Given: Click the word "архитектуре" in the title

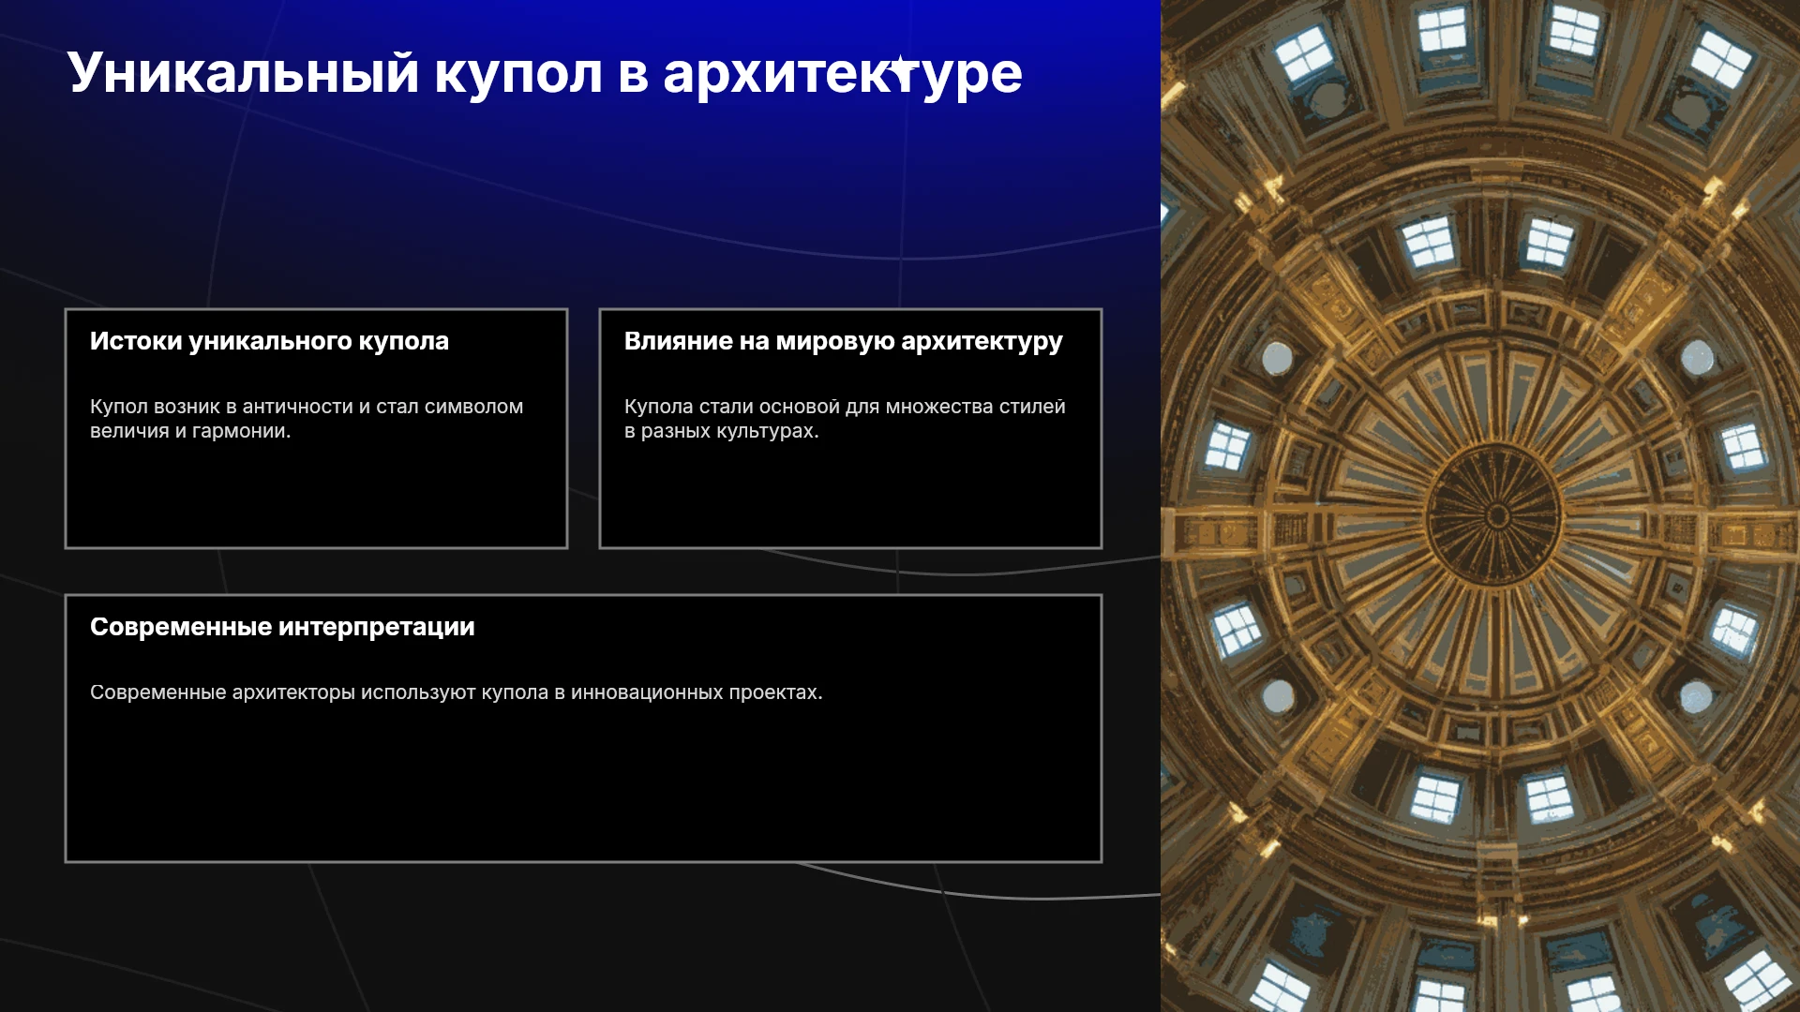Looking at the screenshot, I should tap(843, 74).
